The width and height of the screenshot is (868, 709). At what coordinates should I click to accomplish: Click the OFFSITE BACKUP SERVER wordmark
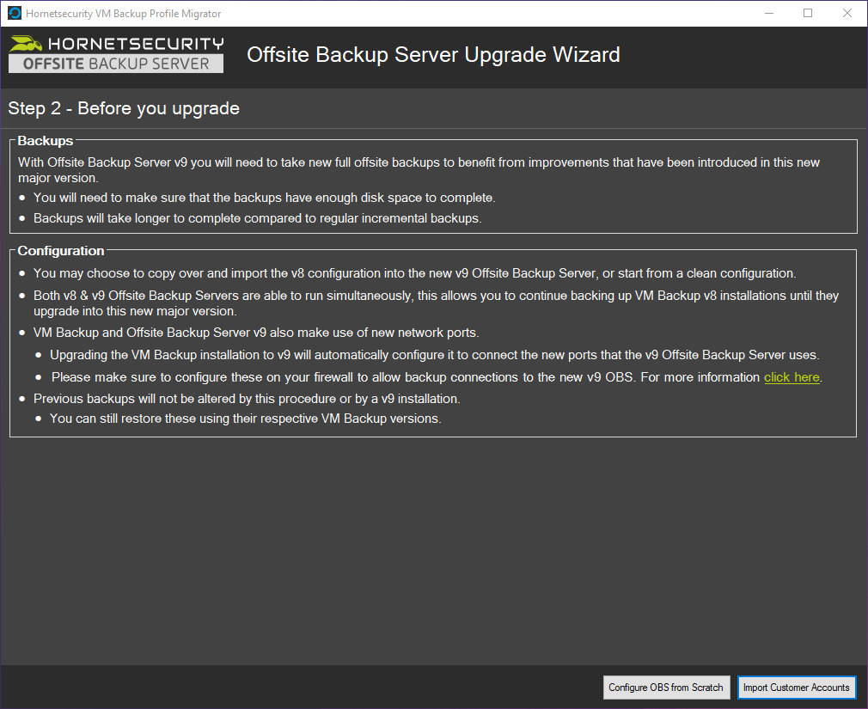115,62
